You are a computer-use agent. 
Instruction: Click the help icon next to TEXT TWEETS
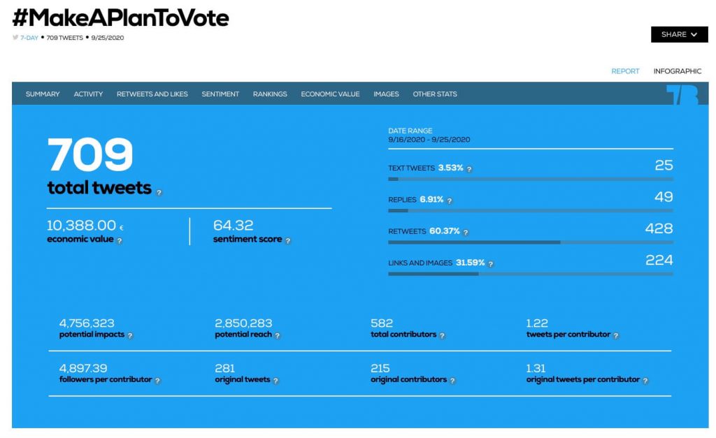(x=469, y=168)
